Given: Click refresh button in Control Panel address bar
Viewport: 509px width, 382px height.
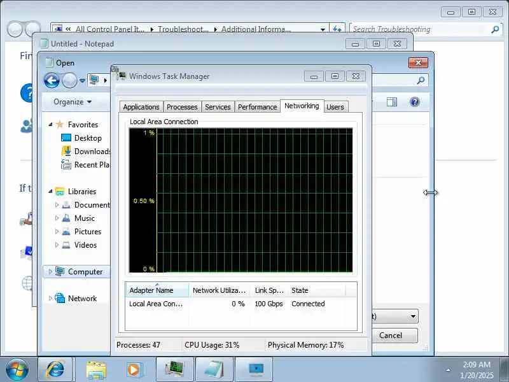Looking at the screenshot, I should 337,29.
